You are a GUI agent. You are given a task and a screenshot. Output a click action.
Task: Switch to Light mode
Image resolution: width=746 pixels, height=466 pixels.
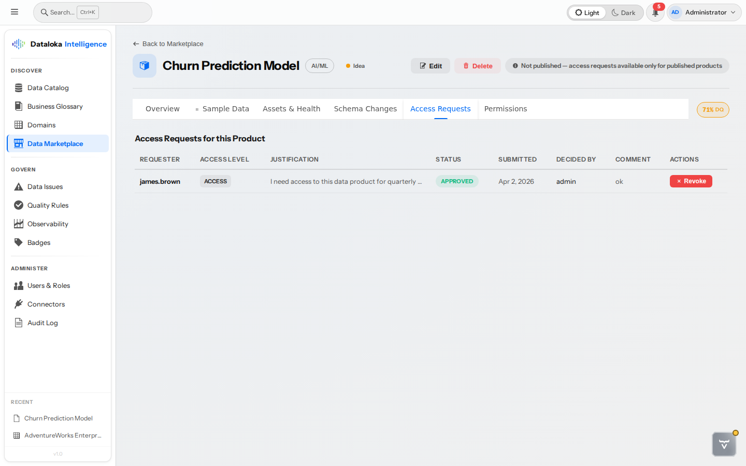coord(587,12)
